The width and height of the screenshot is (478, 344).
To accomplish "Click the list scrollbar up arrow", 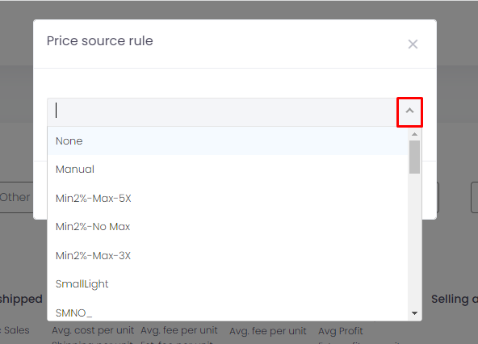I will coord(414,134).
